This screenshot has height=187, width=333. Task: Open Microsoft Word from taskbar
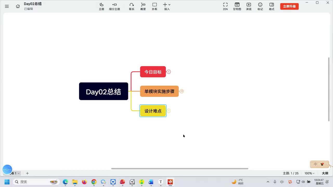click(x=151, y=182)
